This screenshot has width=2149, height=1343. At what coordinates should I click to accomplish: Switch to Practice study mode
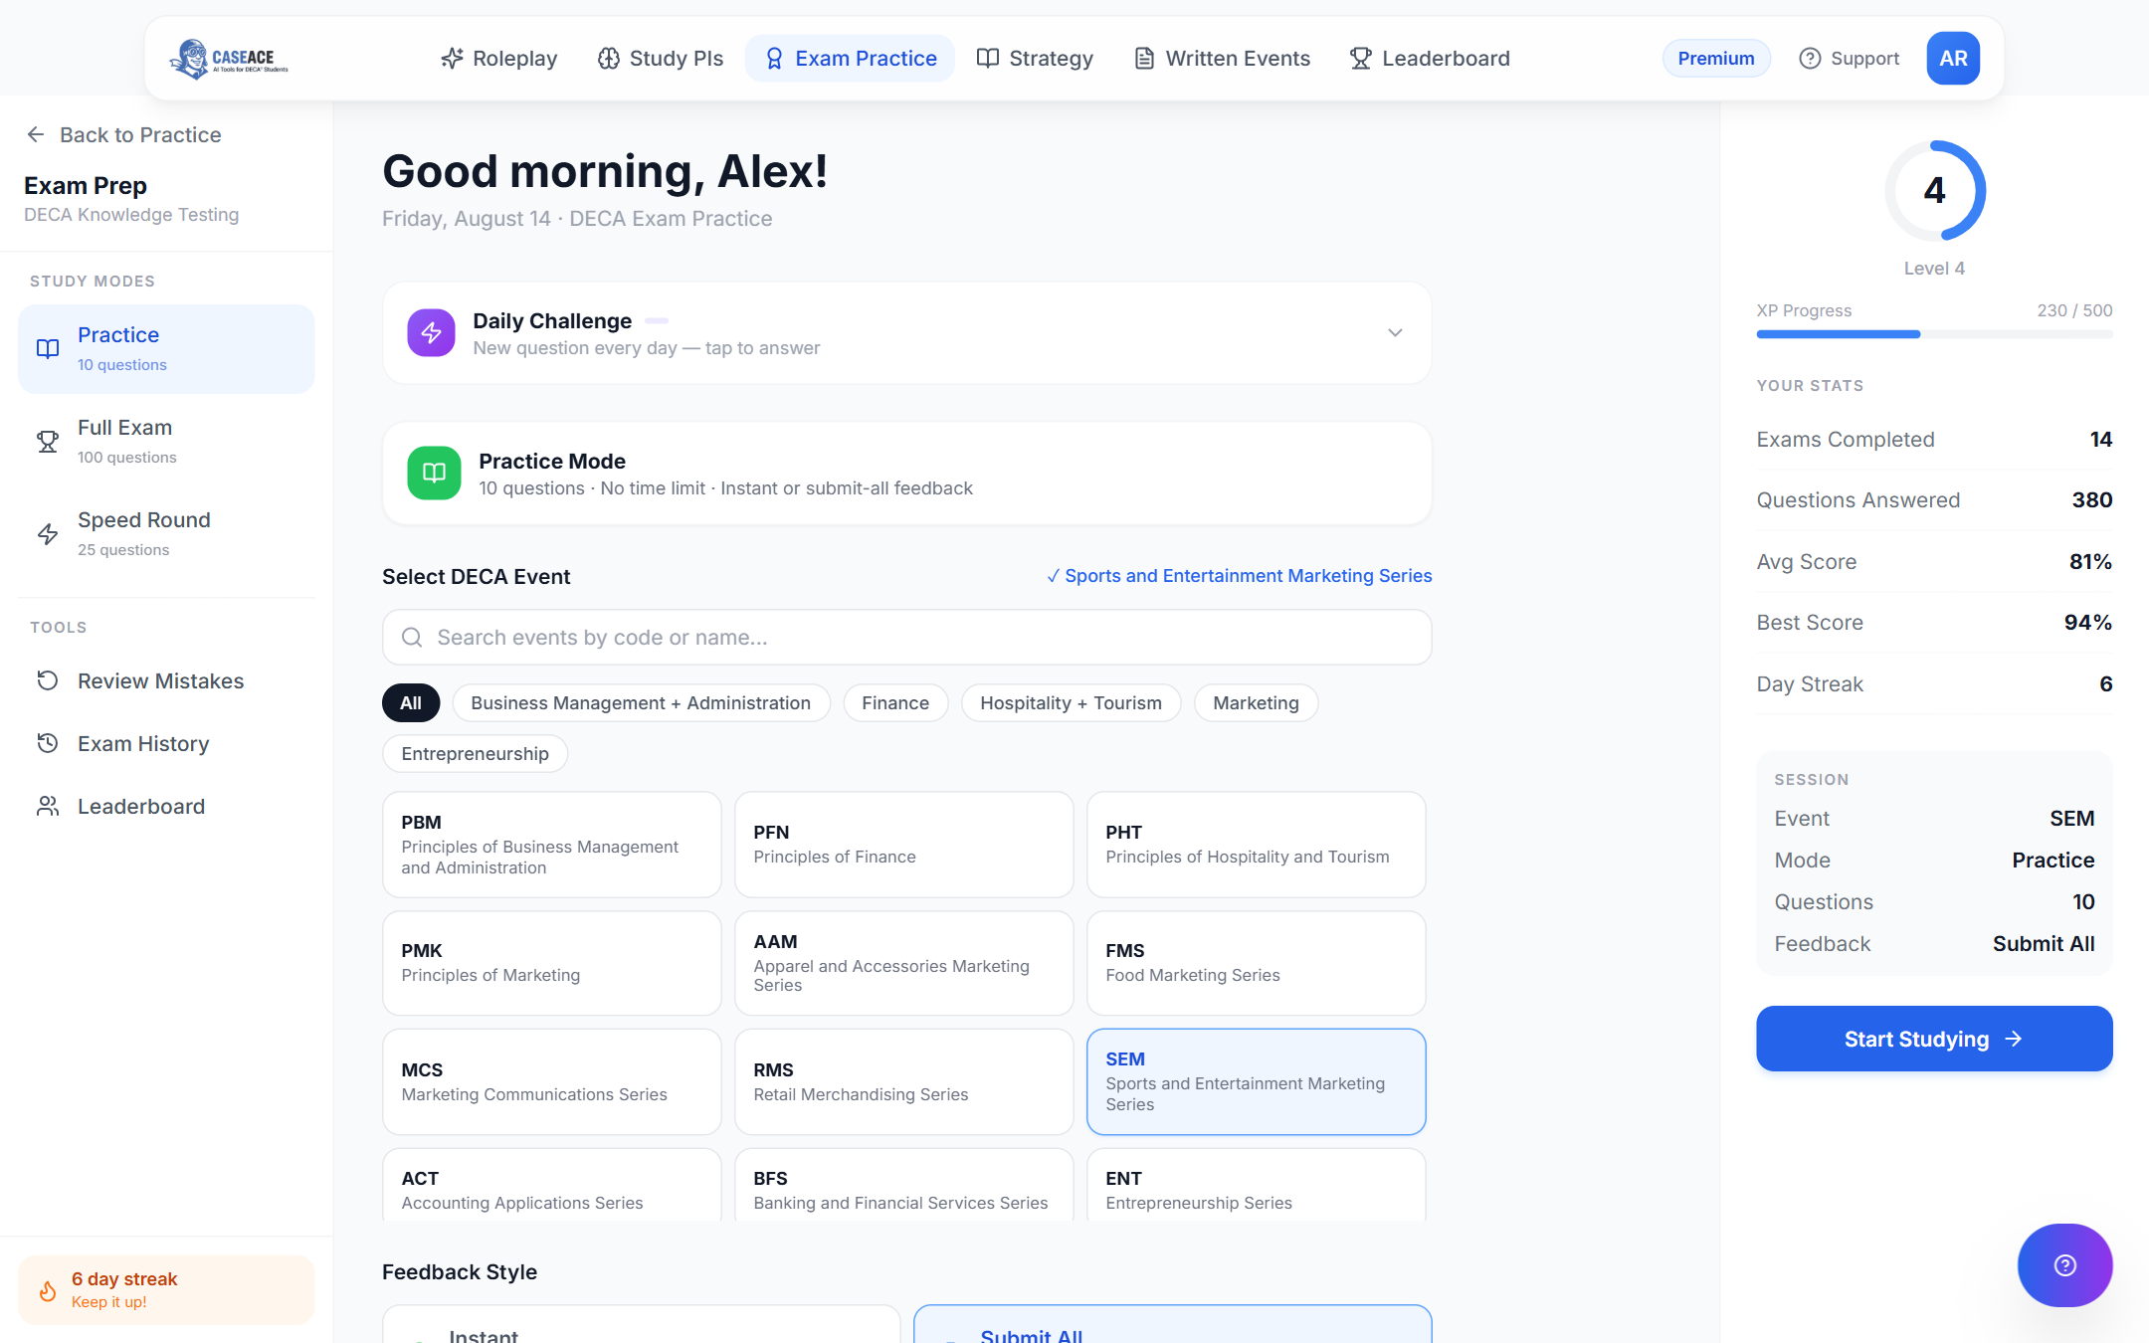pyautogui.click(x=166, y=349)
